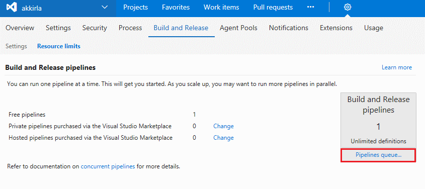Image resolution: width=425 pixels, height=189 pixels.
Task: Open the Notifications tab
Action: click(288, 28)
